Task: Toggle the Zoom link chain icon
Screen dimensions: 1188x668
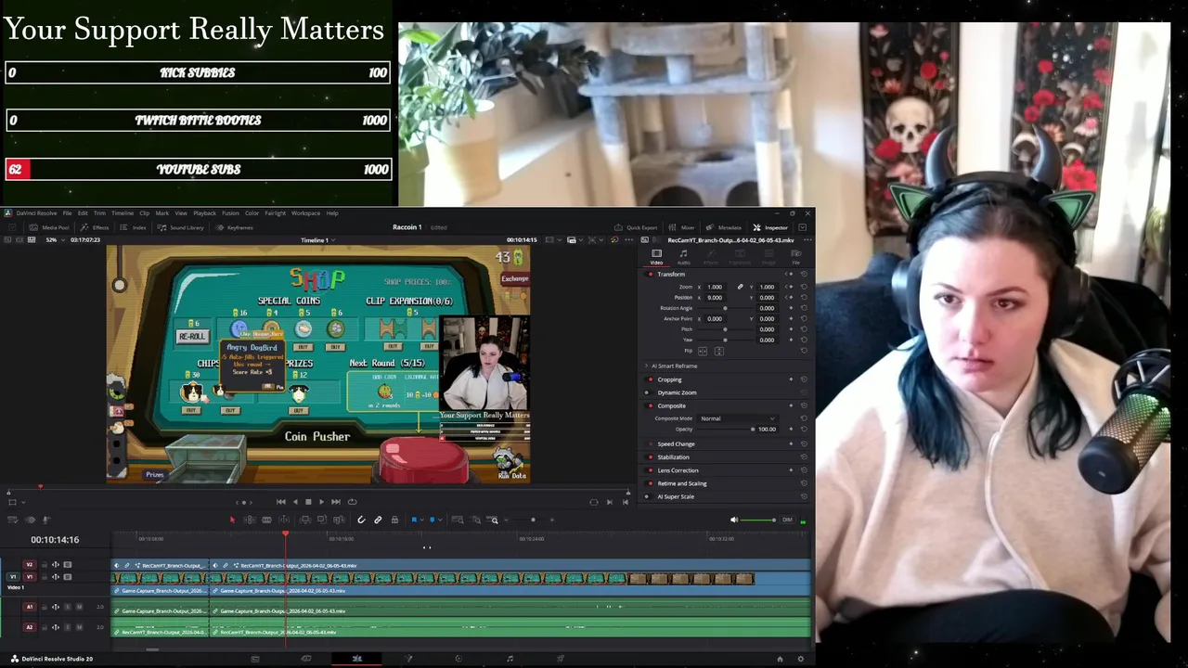Action: [x=740, y=287]
